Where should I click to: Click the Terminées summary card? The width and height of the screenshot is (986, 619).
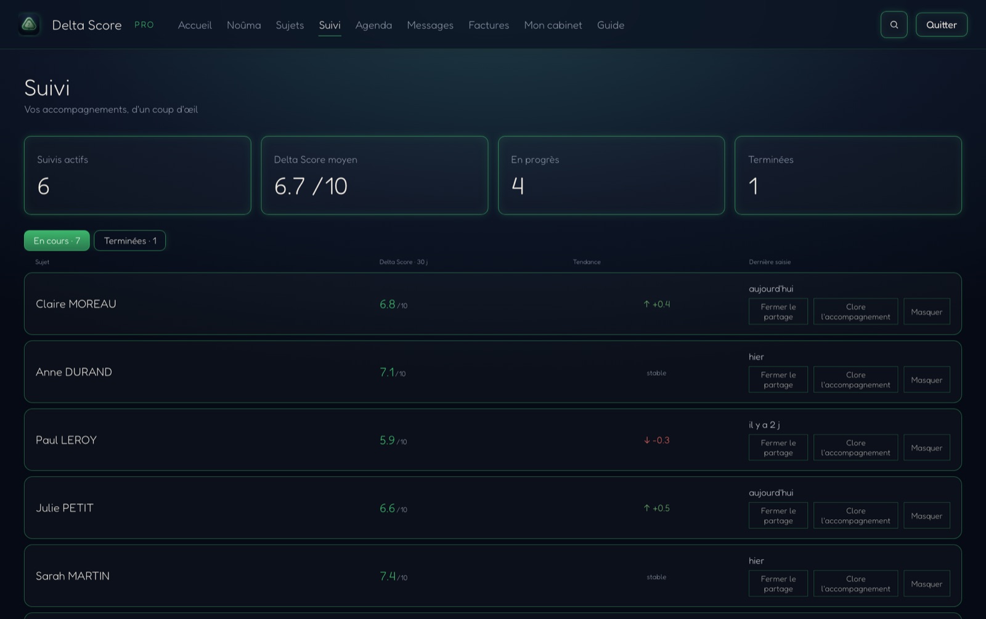pos(848,176)
